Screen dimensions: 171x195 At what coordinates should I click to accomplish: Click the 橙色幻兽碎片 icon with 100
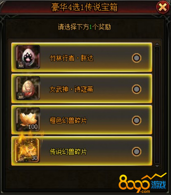tap(28, 119)
